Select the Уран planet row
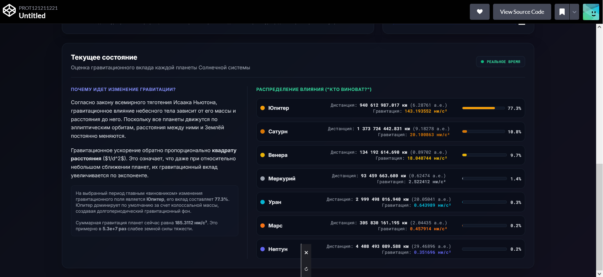The image size is (603, 277). click(390, 202)
